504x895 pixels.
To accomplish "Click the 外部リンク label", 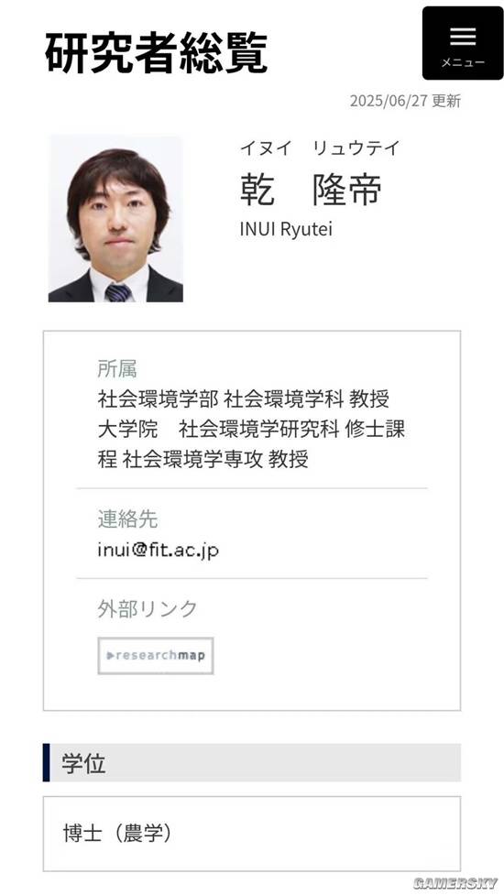I will [x=148, y=609].
